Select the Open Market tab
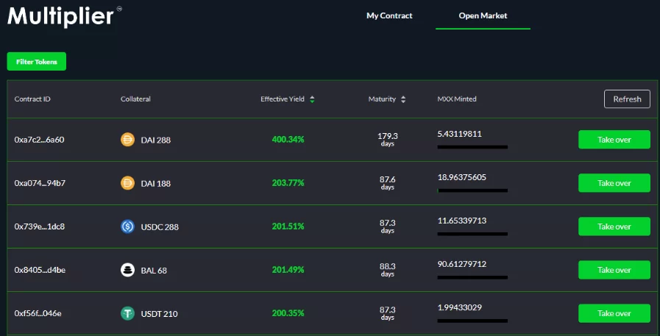 tap(483, 15)
